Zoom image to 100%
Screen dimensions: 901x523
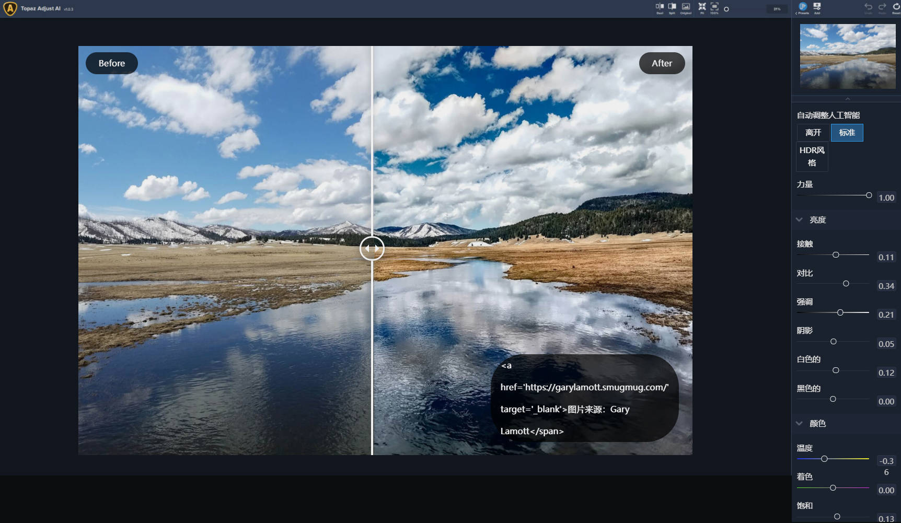tap(714, 8)
